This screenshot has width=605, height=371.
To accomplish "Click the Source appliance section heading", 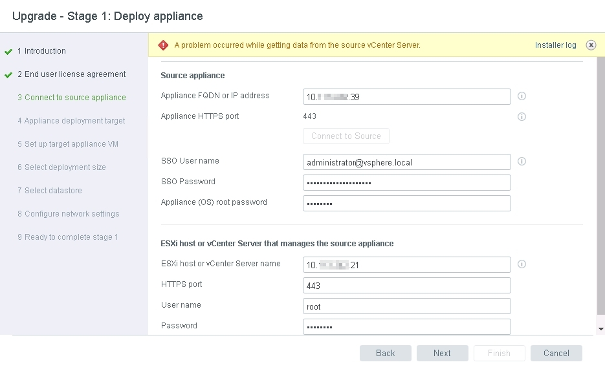I will pyautogui.click(x=193, y=76).
